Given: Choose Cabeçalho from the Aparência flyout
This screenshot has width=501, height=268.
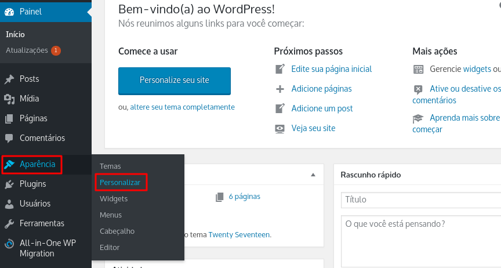Looking at the screenshot, I should pyautogui.click(x=117, y=231).
